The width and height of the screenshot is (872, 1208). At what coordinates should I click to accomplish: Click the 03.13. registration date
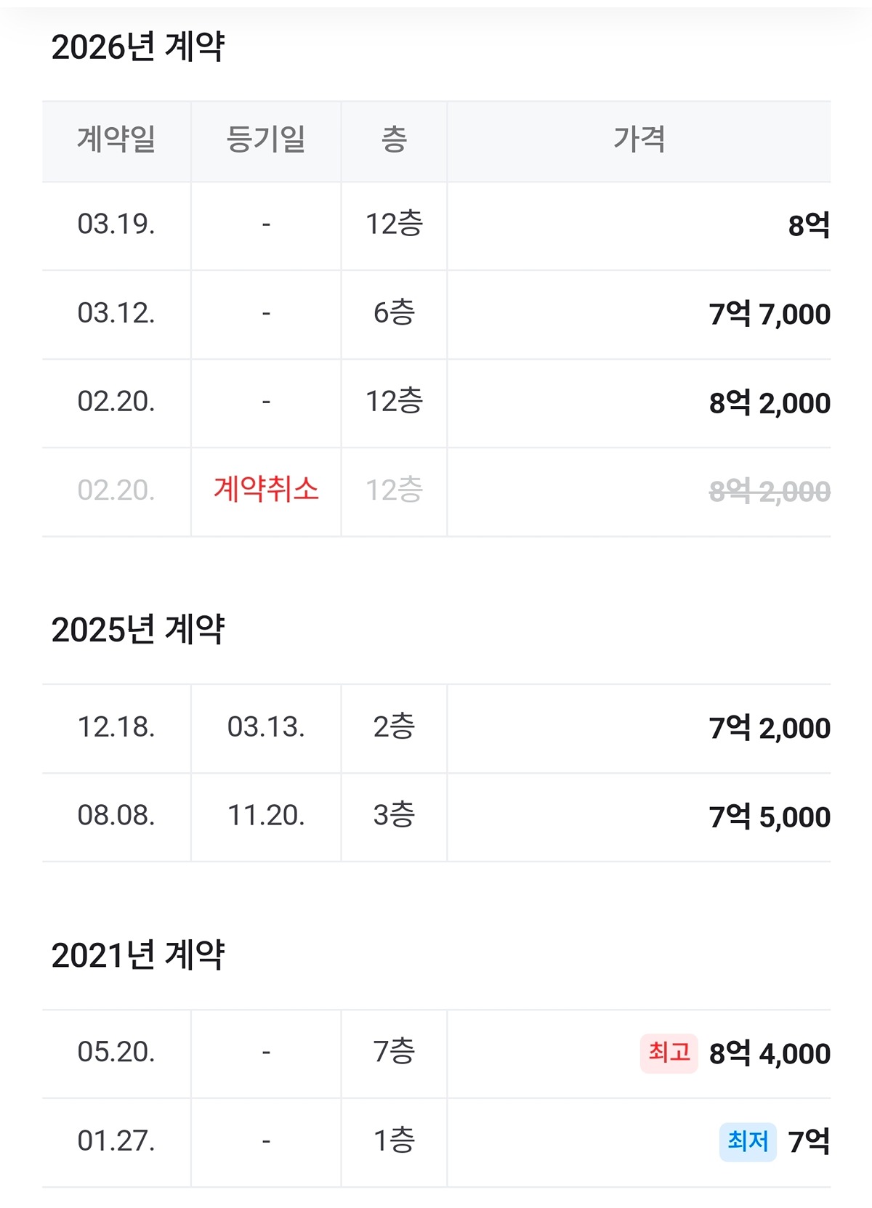266,728
